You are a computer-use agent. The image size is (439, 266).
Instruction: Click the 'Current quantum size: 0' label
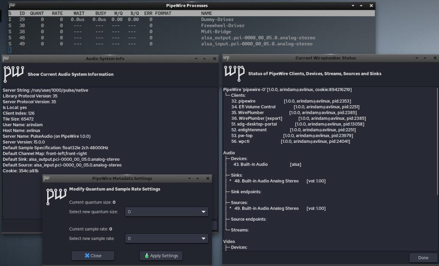[92, 202]
